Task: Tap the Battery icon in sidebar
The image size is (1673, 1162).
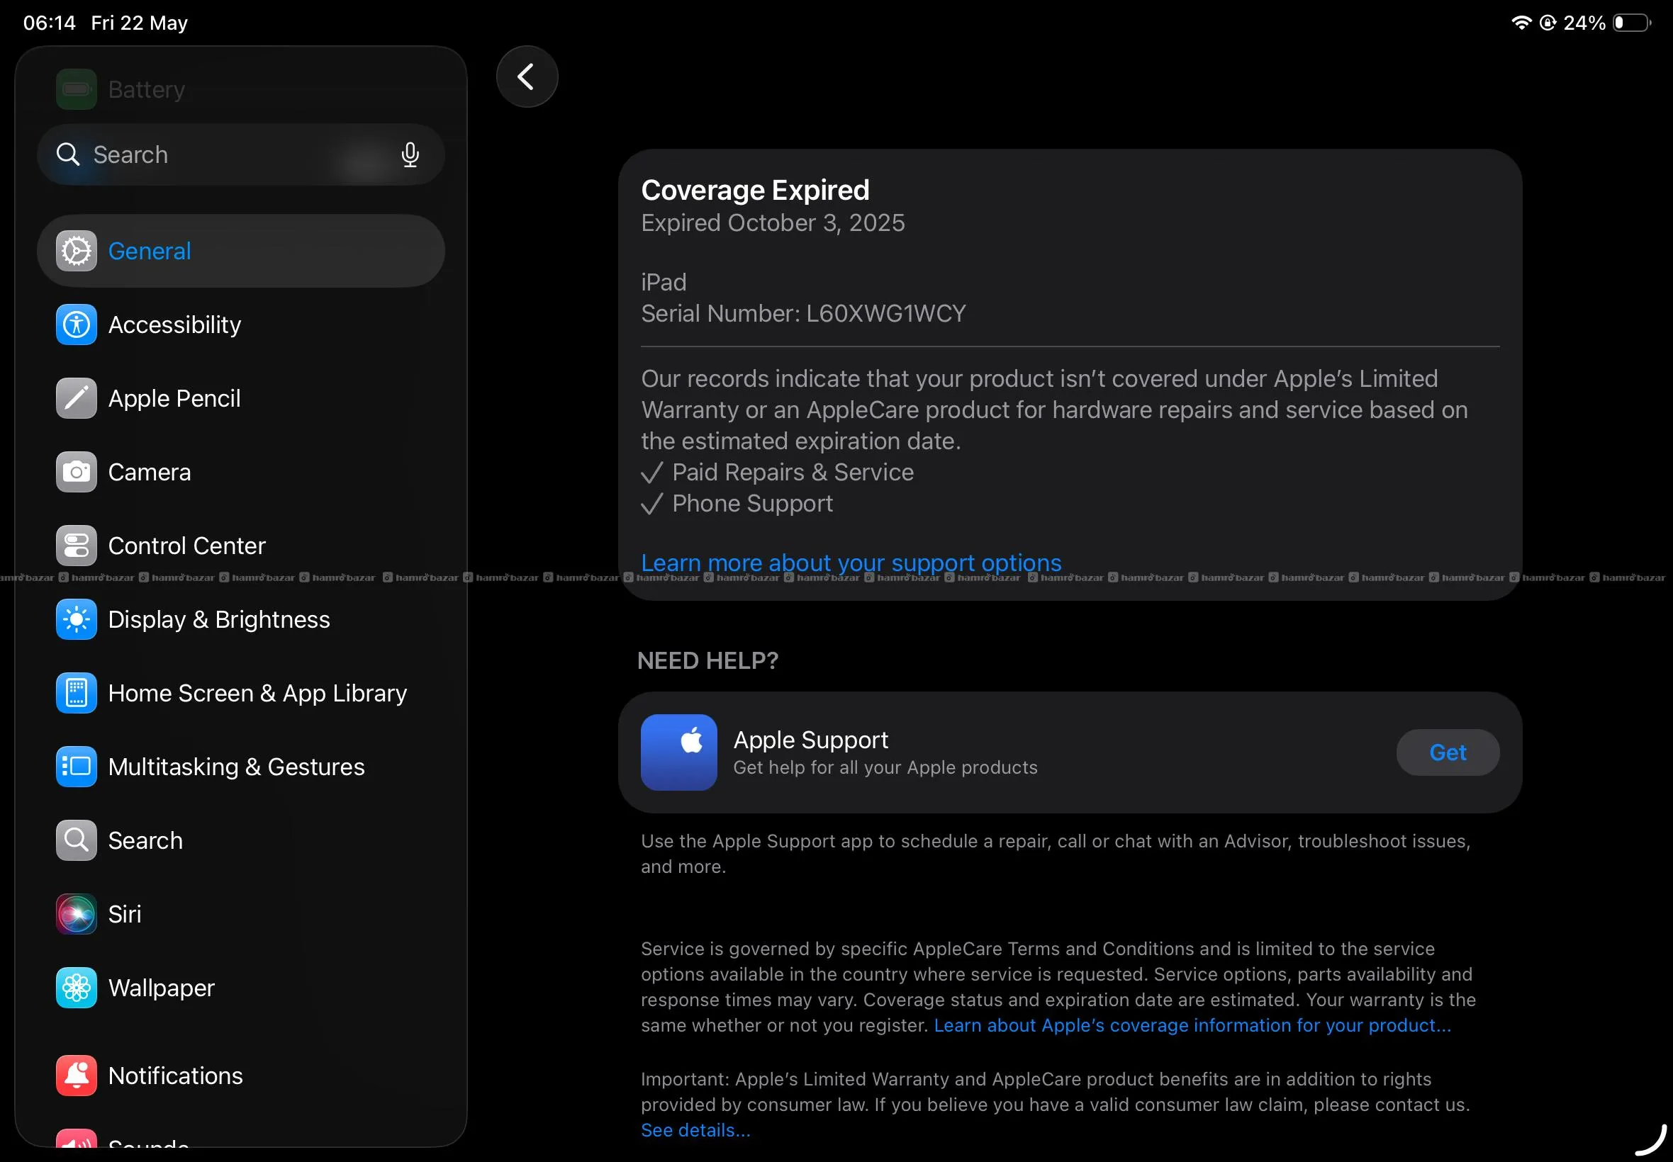Action: click(77, 89)
